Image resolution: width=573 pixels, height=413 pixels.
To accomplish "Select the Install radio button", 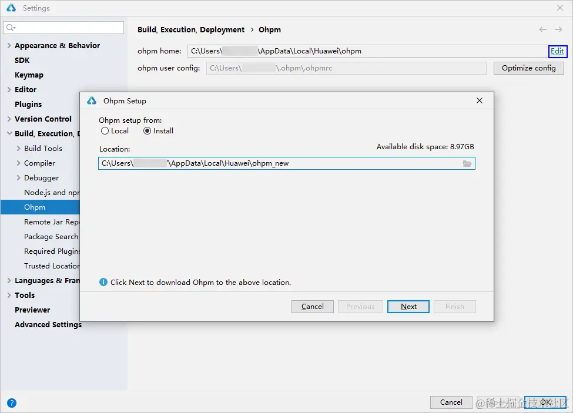I will (x=147, y=131).
